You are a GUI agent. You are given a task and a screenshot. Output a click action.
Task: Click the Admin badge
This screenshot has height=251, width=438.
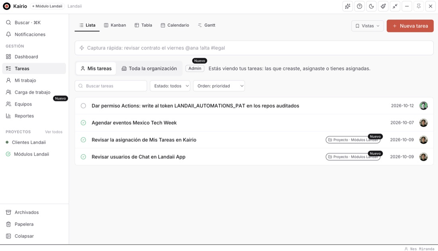click(x=195, y=69)
